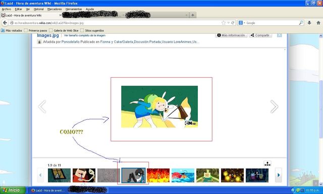
Task: Open Ver tamaño completo de la imagen link
Action: pyautogui.click(x=85, y=35)
